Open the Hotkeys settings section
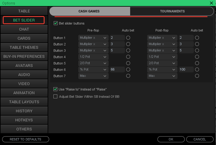Viewport: 216px width, 145px height. click(x=24, y=120)
